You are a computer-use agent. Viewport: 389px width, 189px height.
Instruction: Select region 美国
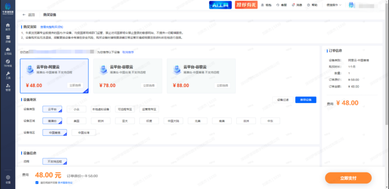click(76, 121)
